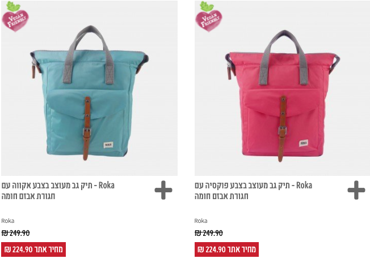Open the aqua backpack Hebrew product title
Image resolution: width=370 pixels, height=267 pixels.
[x=58, y=191]
